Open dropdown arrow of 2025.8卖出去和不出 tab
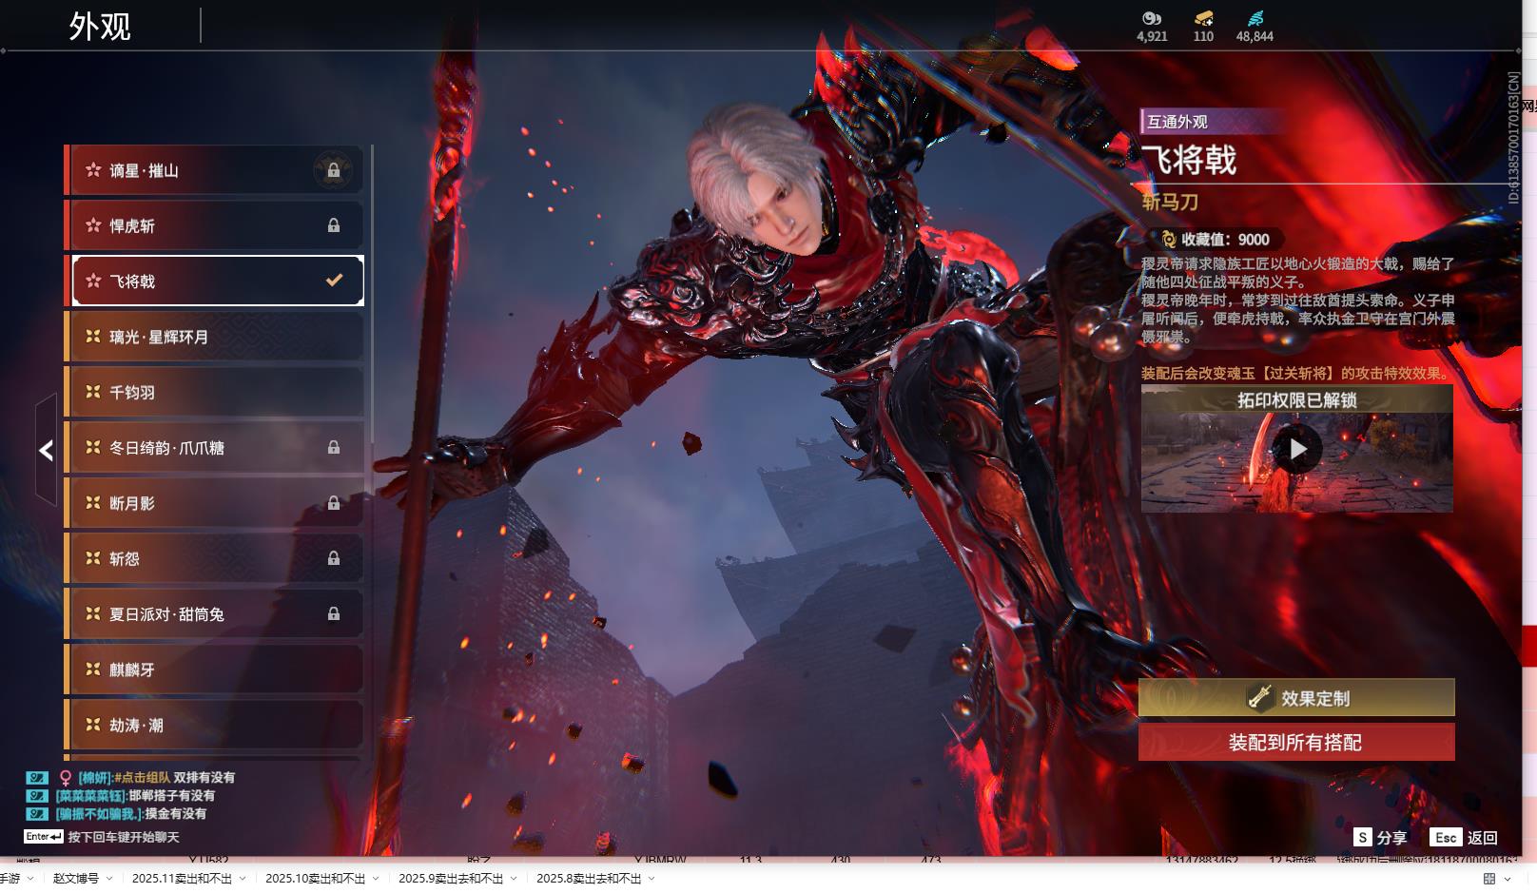Viewport: 1537px width, 893px height. coord(652,879)
